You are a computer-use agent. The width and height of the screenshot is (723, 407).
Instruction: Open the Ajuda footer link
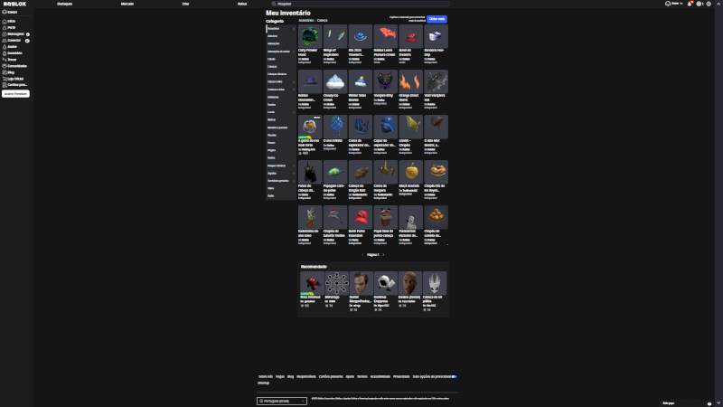pyautogui.click(x=350, y=376)
